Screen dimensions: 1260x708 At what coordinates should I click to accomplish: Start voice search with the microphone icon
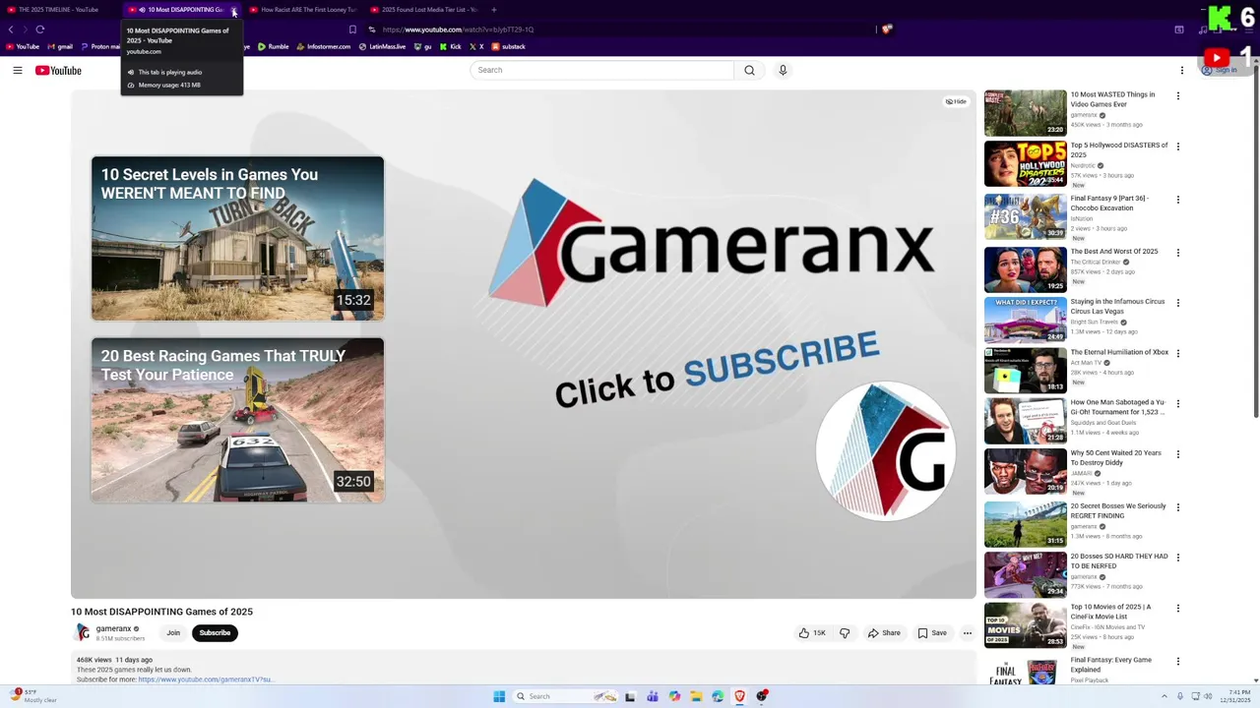[783, 70]
